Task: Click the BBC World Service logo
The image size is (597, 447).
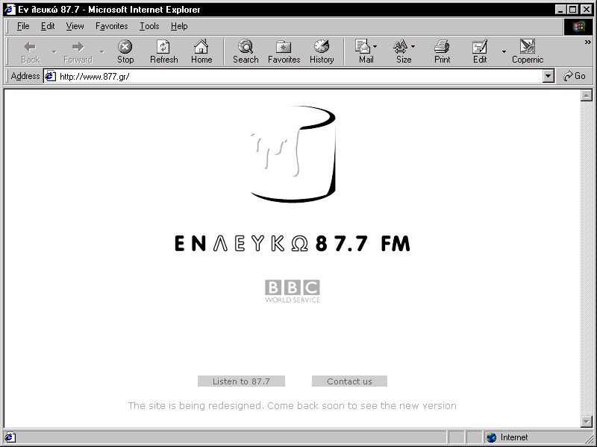Action: coord(293,291)
